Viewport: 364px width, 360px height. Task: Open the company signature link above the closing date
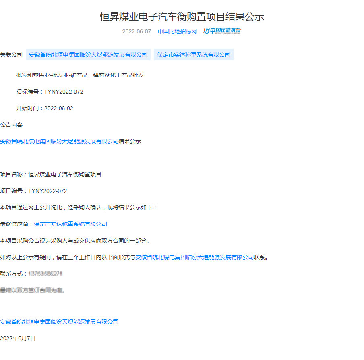click(59, 322)
